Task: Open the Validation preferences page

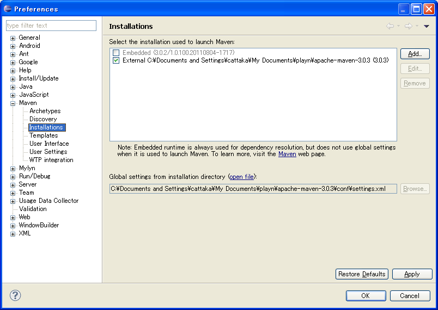Action: pyautogui.click(x=33, y=209)
